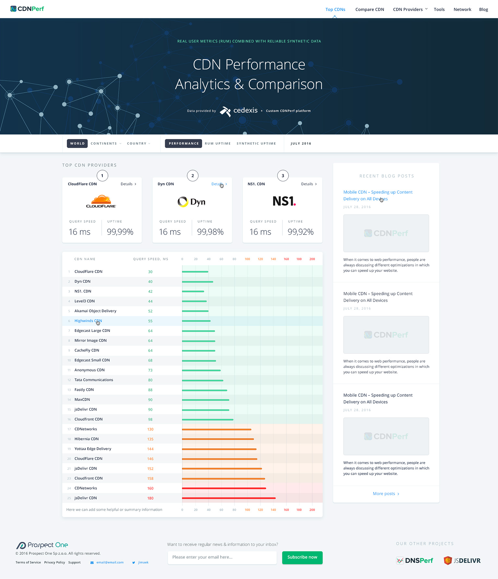
Task: Switch to Synthetic Uptime view
Action: pos(256,143)
